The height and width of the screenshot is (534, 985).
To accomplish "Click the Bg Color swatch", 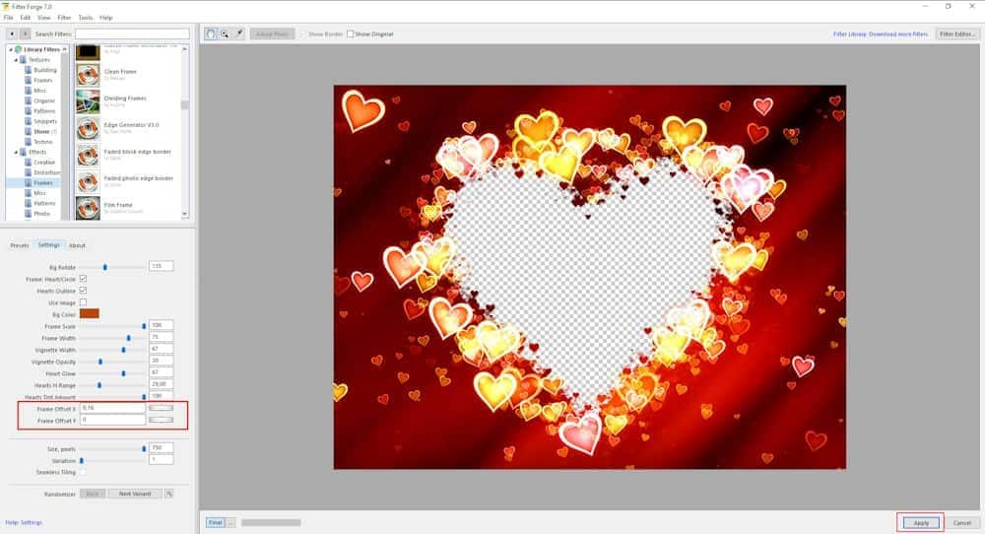I will coord(90,313).
